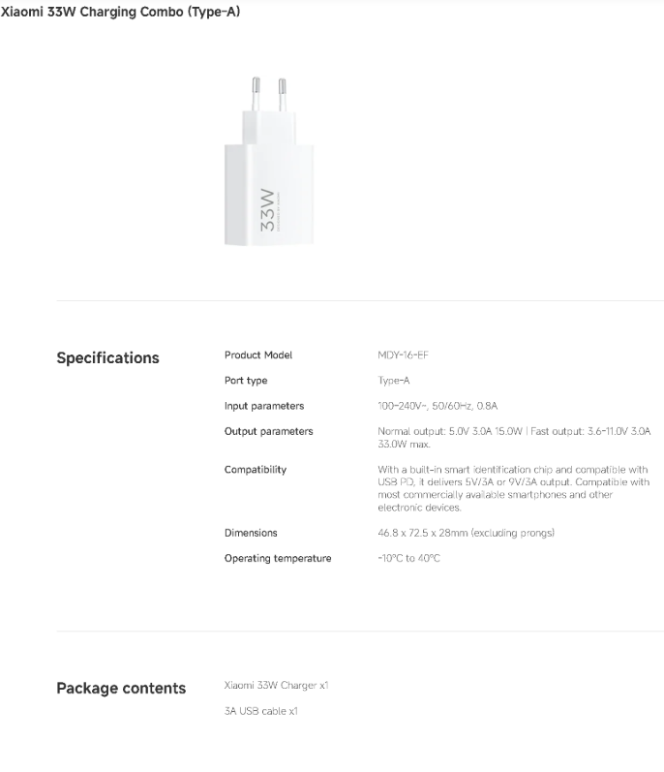Screen dimensions: 664x772
Task: Click the Compatibility label
Action: [256, 470]
